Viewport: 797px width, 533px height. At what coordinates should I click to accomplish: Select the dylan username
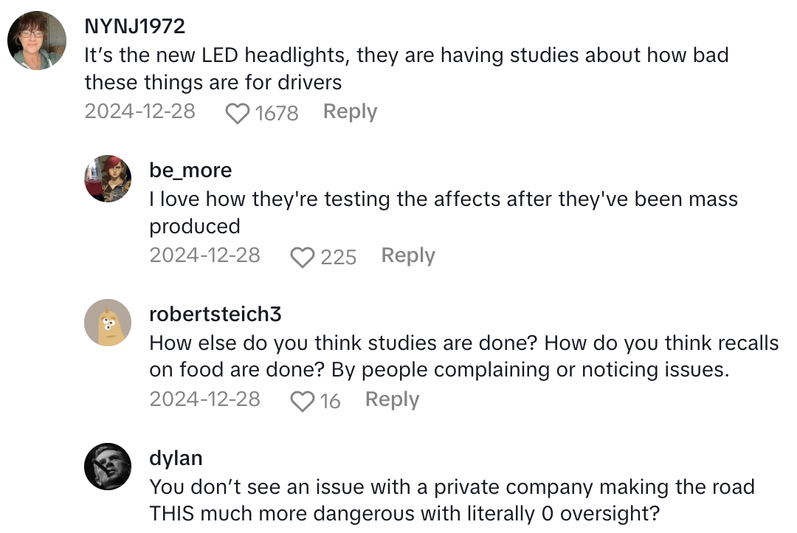(x=176, y=458)
